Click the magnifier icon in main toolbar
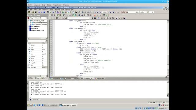 point(55,12)
